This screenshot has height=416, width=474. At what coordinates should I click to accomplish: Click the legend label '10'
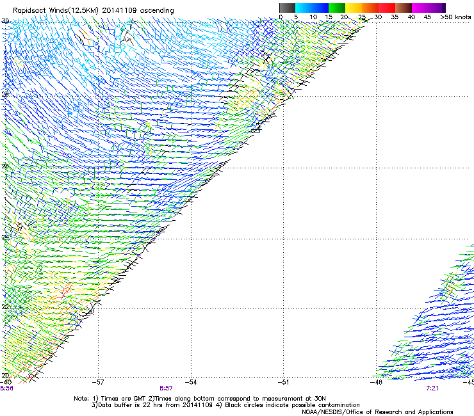coord(313,17)
